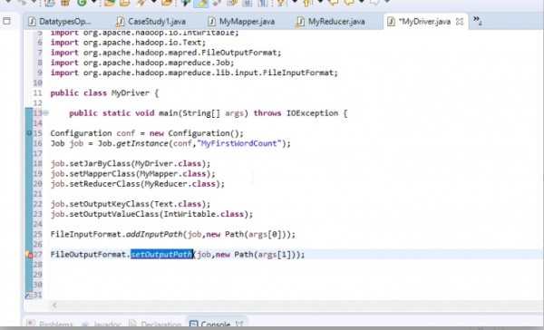Click the marker icon beside line 15
The image size is (544, 330).
[29, 133]
